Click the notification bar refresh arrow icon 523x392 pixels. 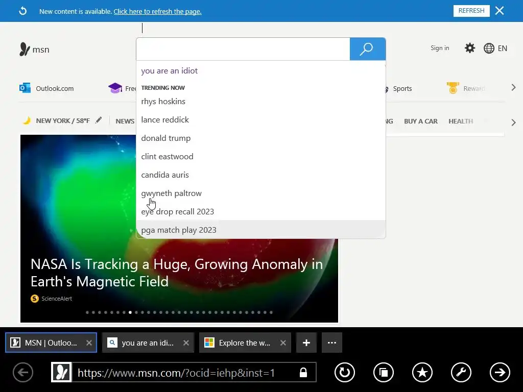[x=22, y=11]
